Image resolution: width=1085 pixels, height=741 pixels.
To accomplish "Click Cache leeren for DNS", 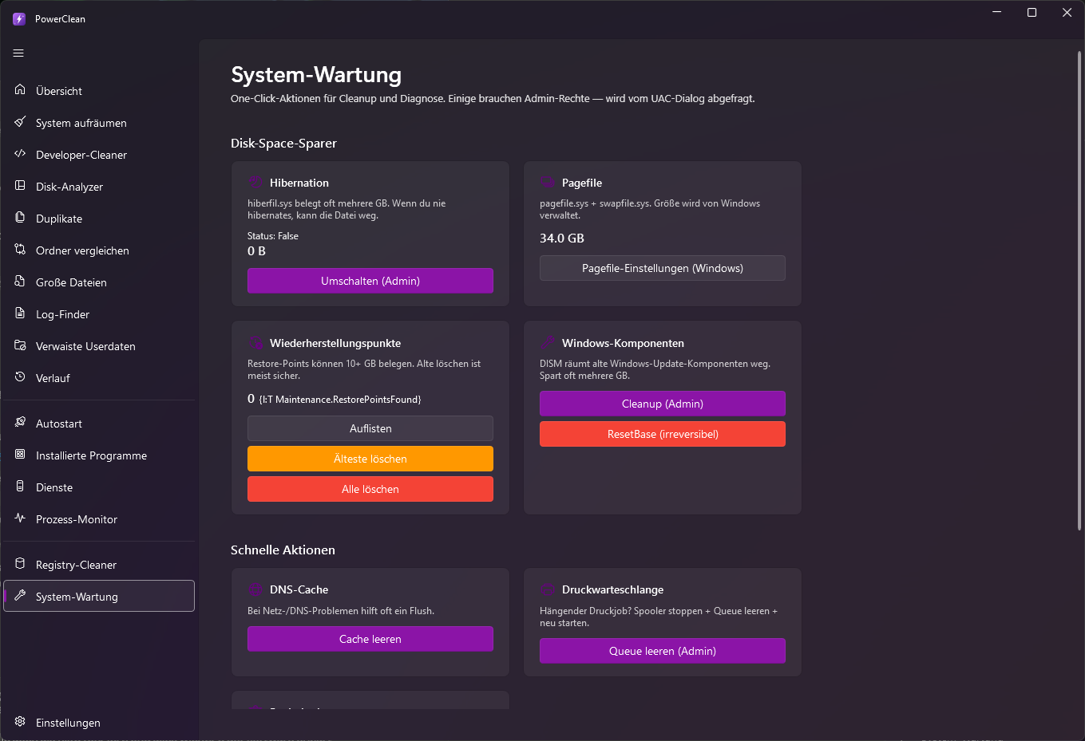I will coord(370,639).
